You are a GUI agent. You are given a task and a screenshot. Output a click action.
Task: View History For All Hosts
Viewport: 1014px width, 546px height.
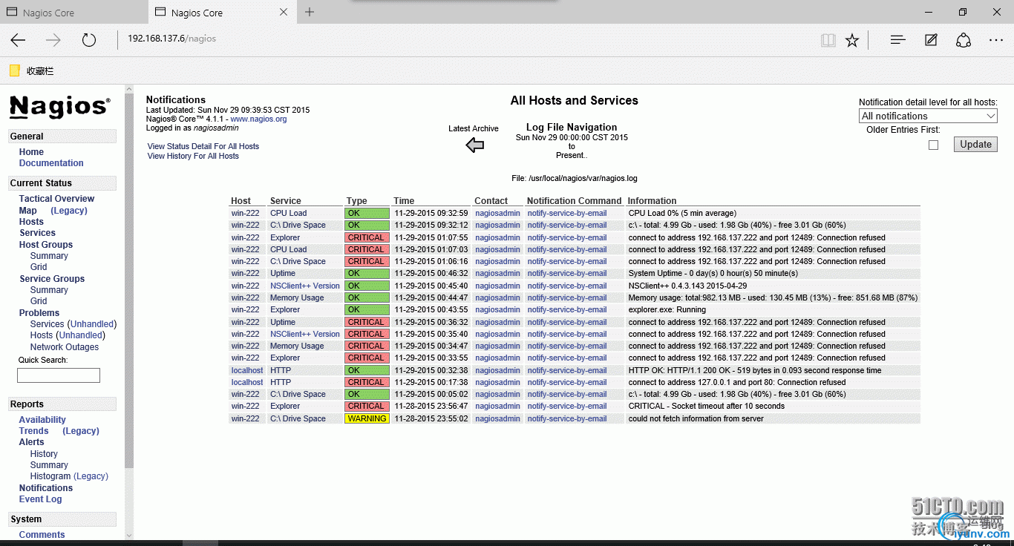click(x=193, y=156)
